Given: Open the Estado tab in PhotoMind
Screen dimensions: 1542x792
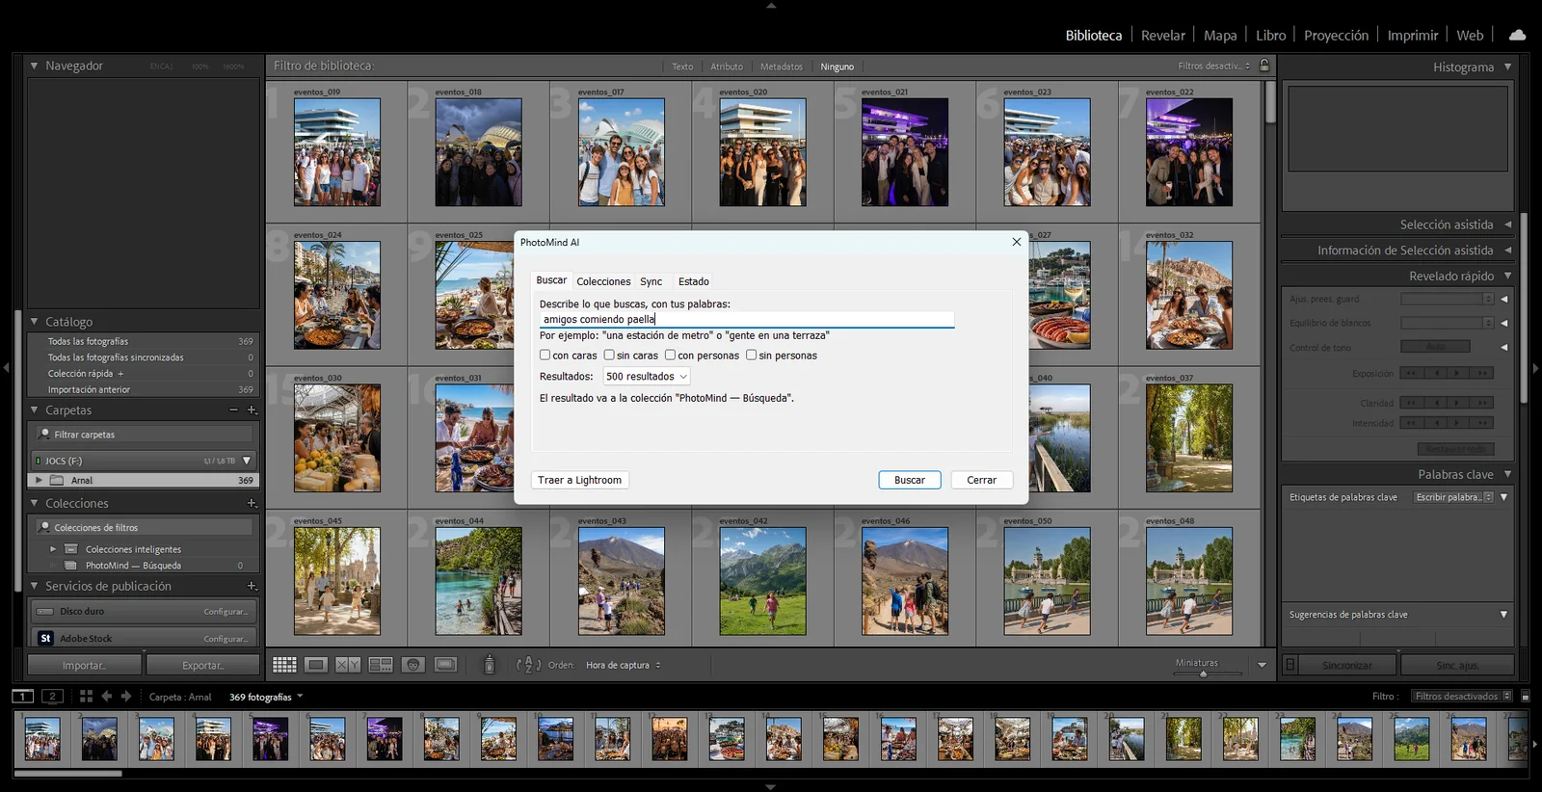Looking at the screenshot, I should 693,281.
